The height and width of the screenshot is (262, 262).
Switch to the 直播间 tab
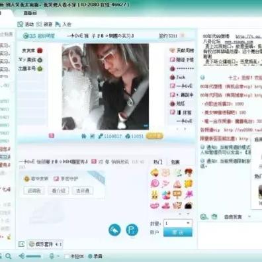pyautogui.click(x=30, y=13)
